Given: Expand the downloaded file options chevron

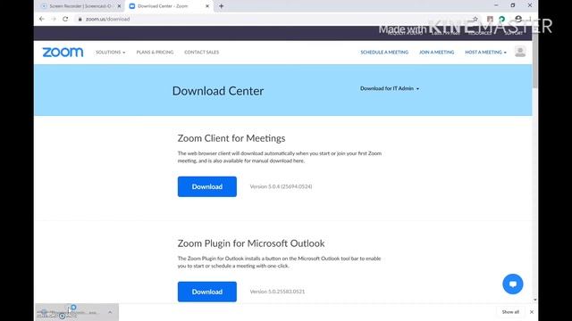Looking at the screenshot, I should [x=110, y=312].
